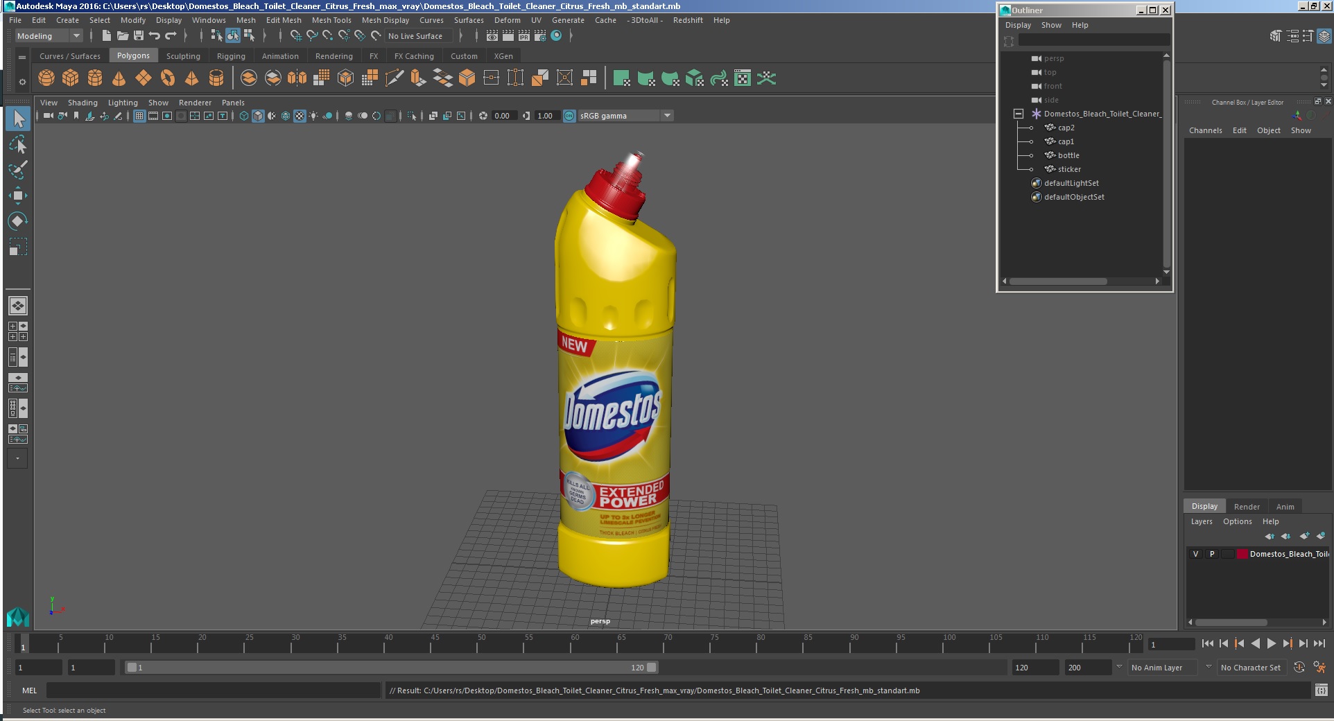Toggle the color management ON button
Viewport: 1334px width, 721px height.
pos(569,116)
